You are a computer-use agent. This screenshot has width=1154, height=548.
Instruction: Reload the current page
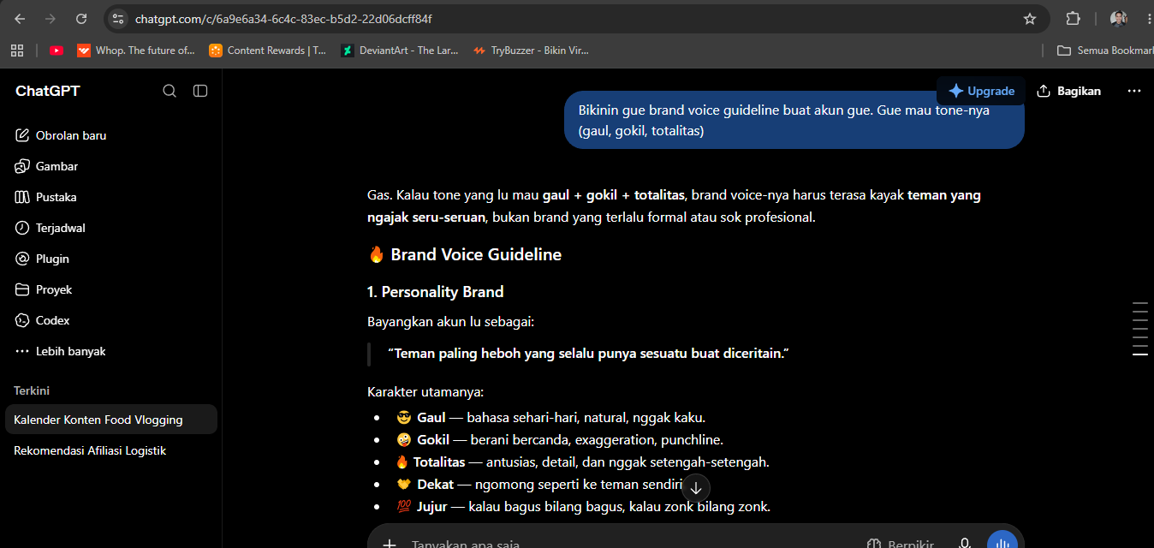[81, 19]
